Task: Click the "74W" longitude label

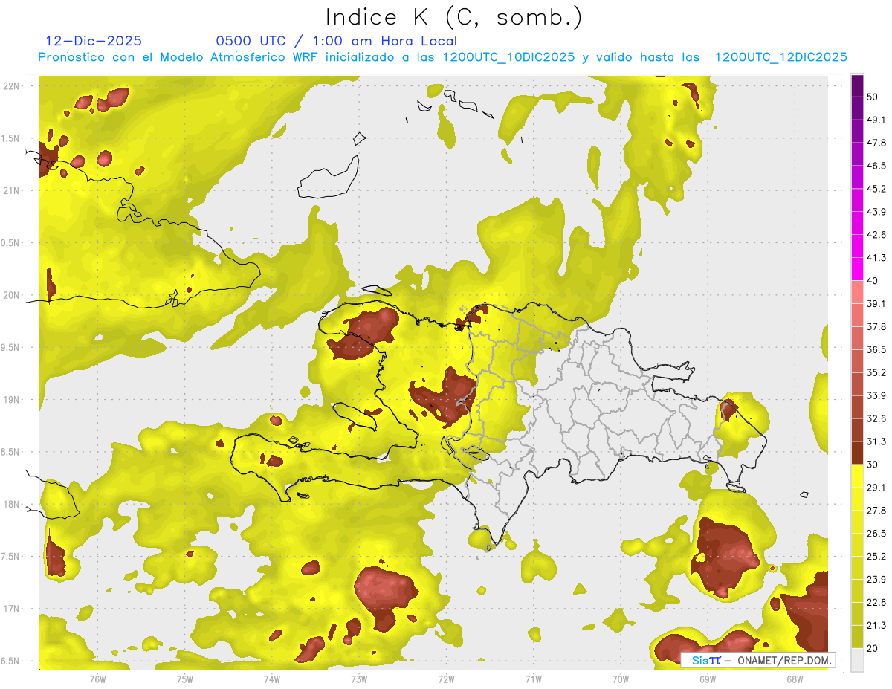Action: point(272,679)
